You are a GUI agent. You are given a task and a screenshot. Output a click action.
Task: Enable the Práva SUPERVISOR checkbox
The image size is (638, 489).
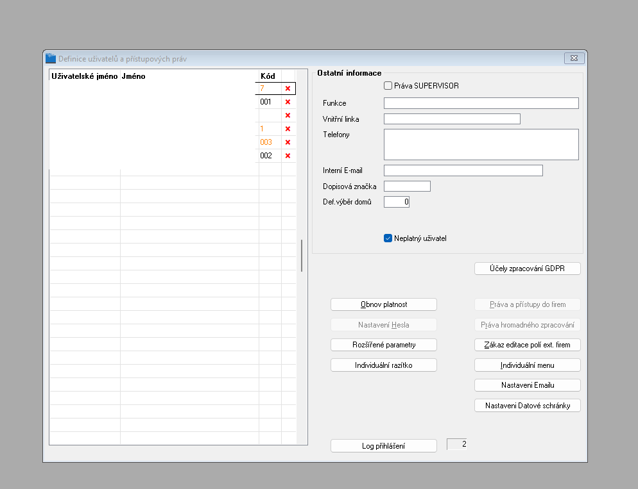(x=388, y=86)
